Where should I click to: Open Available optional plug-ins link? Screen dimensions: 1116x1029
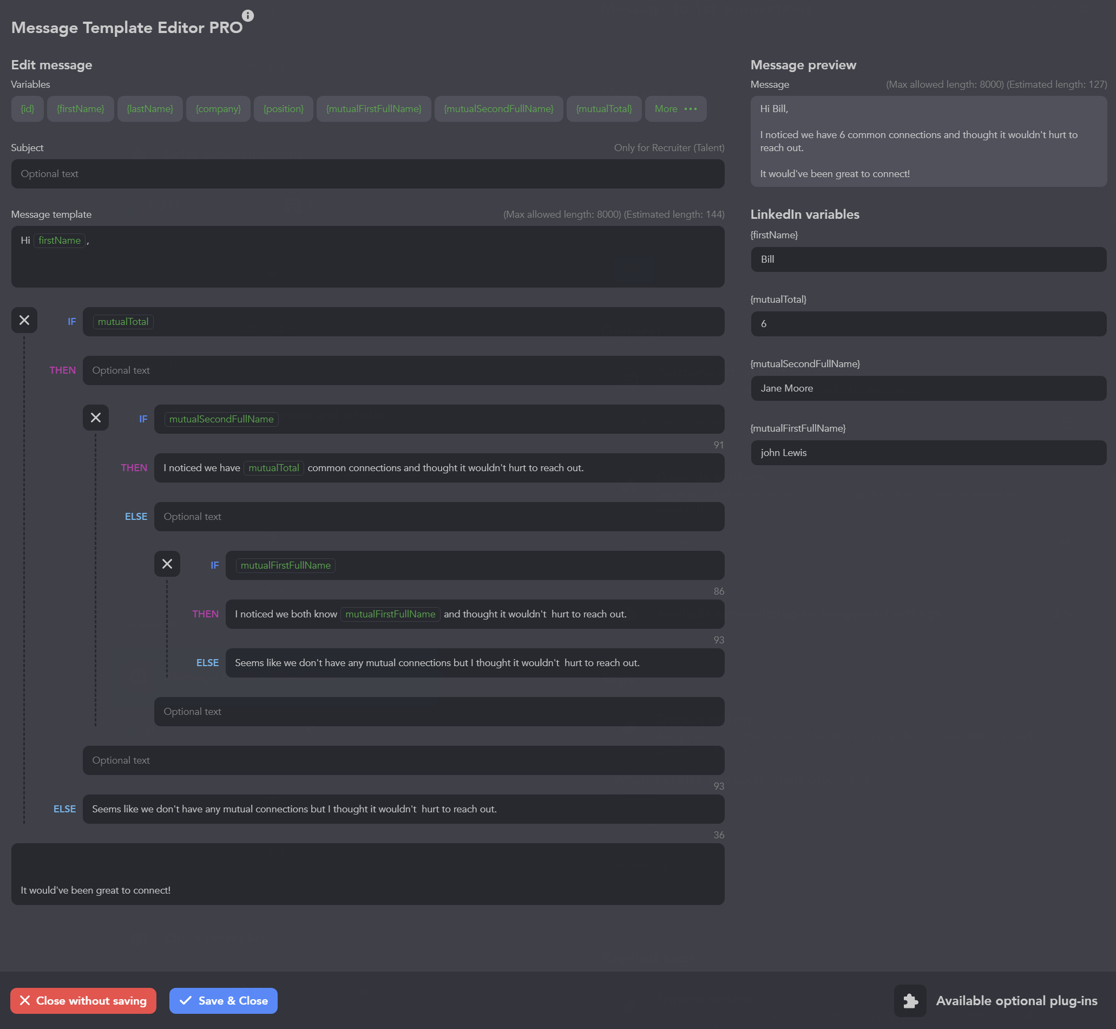coord(1016,1001)
